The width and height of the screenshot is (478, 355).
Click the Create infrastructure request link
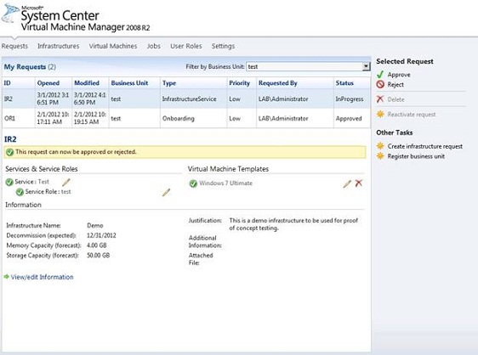(425, 146)
